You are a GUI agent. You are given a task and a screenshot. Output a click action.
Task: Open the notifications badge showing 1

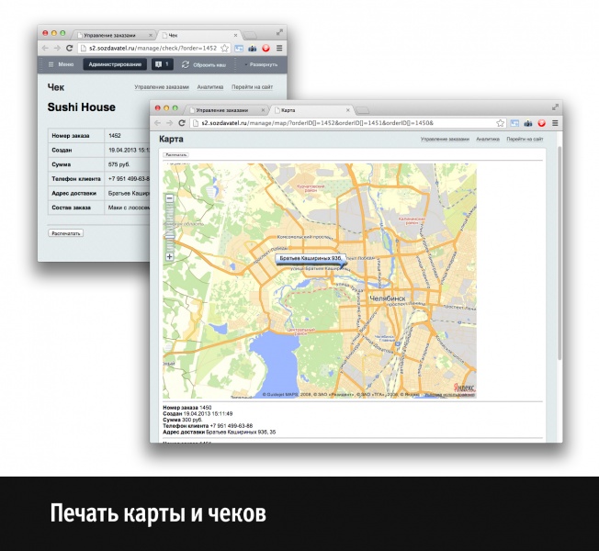point(163,64)
